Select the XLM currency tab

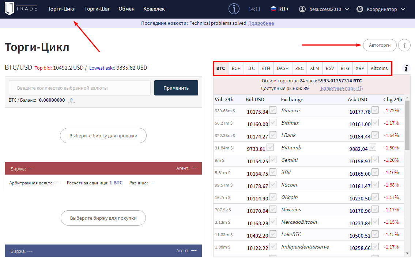[x=314, y=68]
